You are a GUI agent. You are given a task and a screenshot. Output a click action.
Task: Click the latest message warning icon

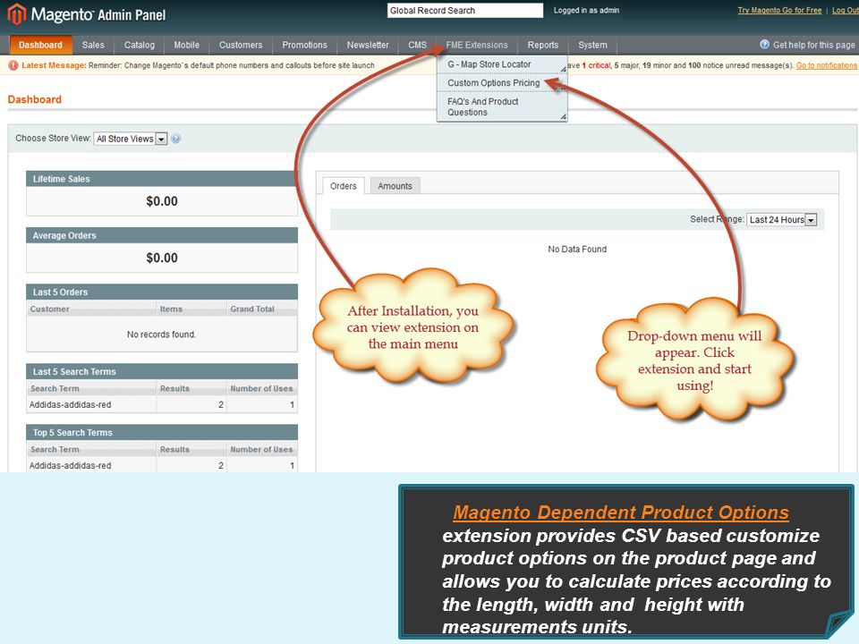click(13, 65)
